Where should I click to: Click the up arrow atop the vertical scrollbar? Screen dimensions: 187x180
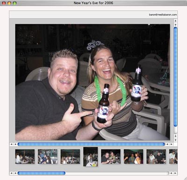point(175,21)
